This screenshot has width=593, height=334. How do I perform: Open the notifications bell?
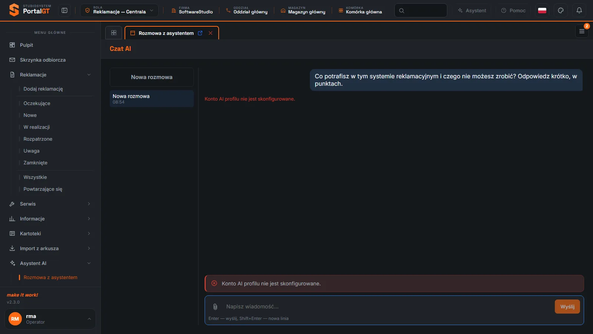(x=579, y=10)
